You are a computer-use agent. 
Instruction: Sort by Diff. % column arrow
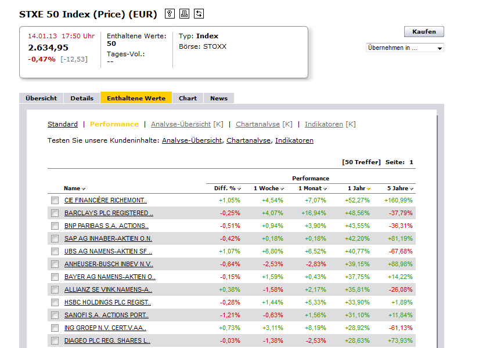coord(239,189)
